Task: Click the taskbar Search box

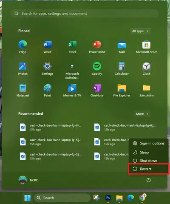Action: pos(62,198)
